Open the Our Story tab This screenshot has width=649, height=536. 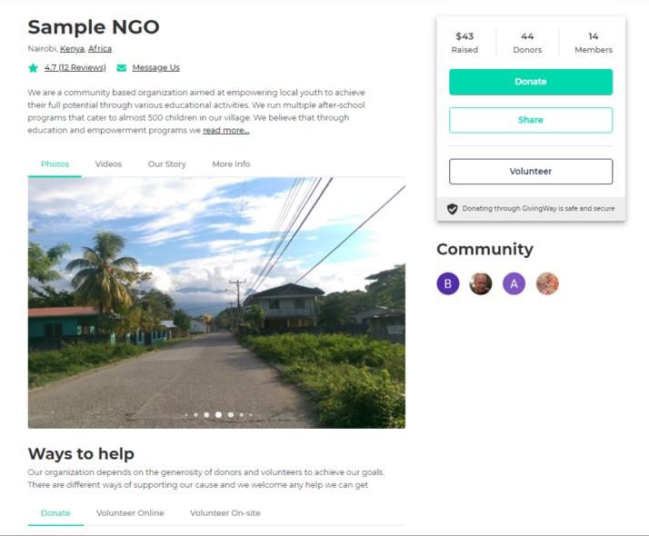tap(167, 164)
